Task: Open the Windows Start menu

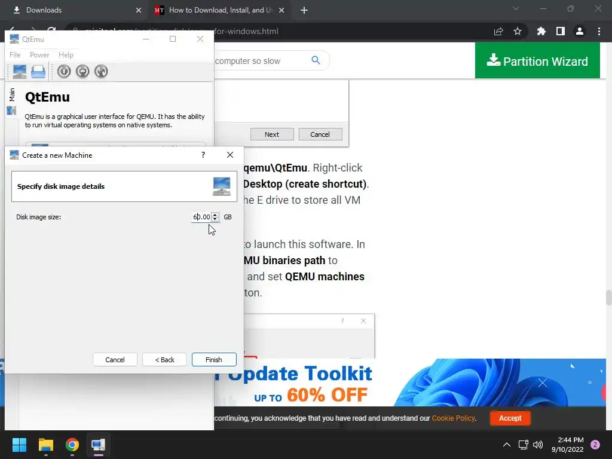Action: click(x=19, y=445)
